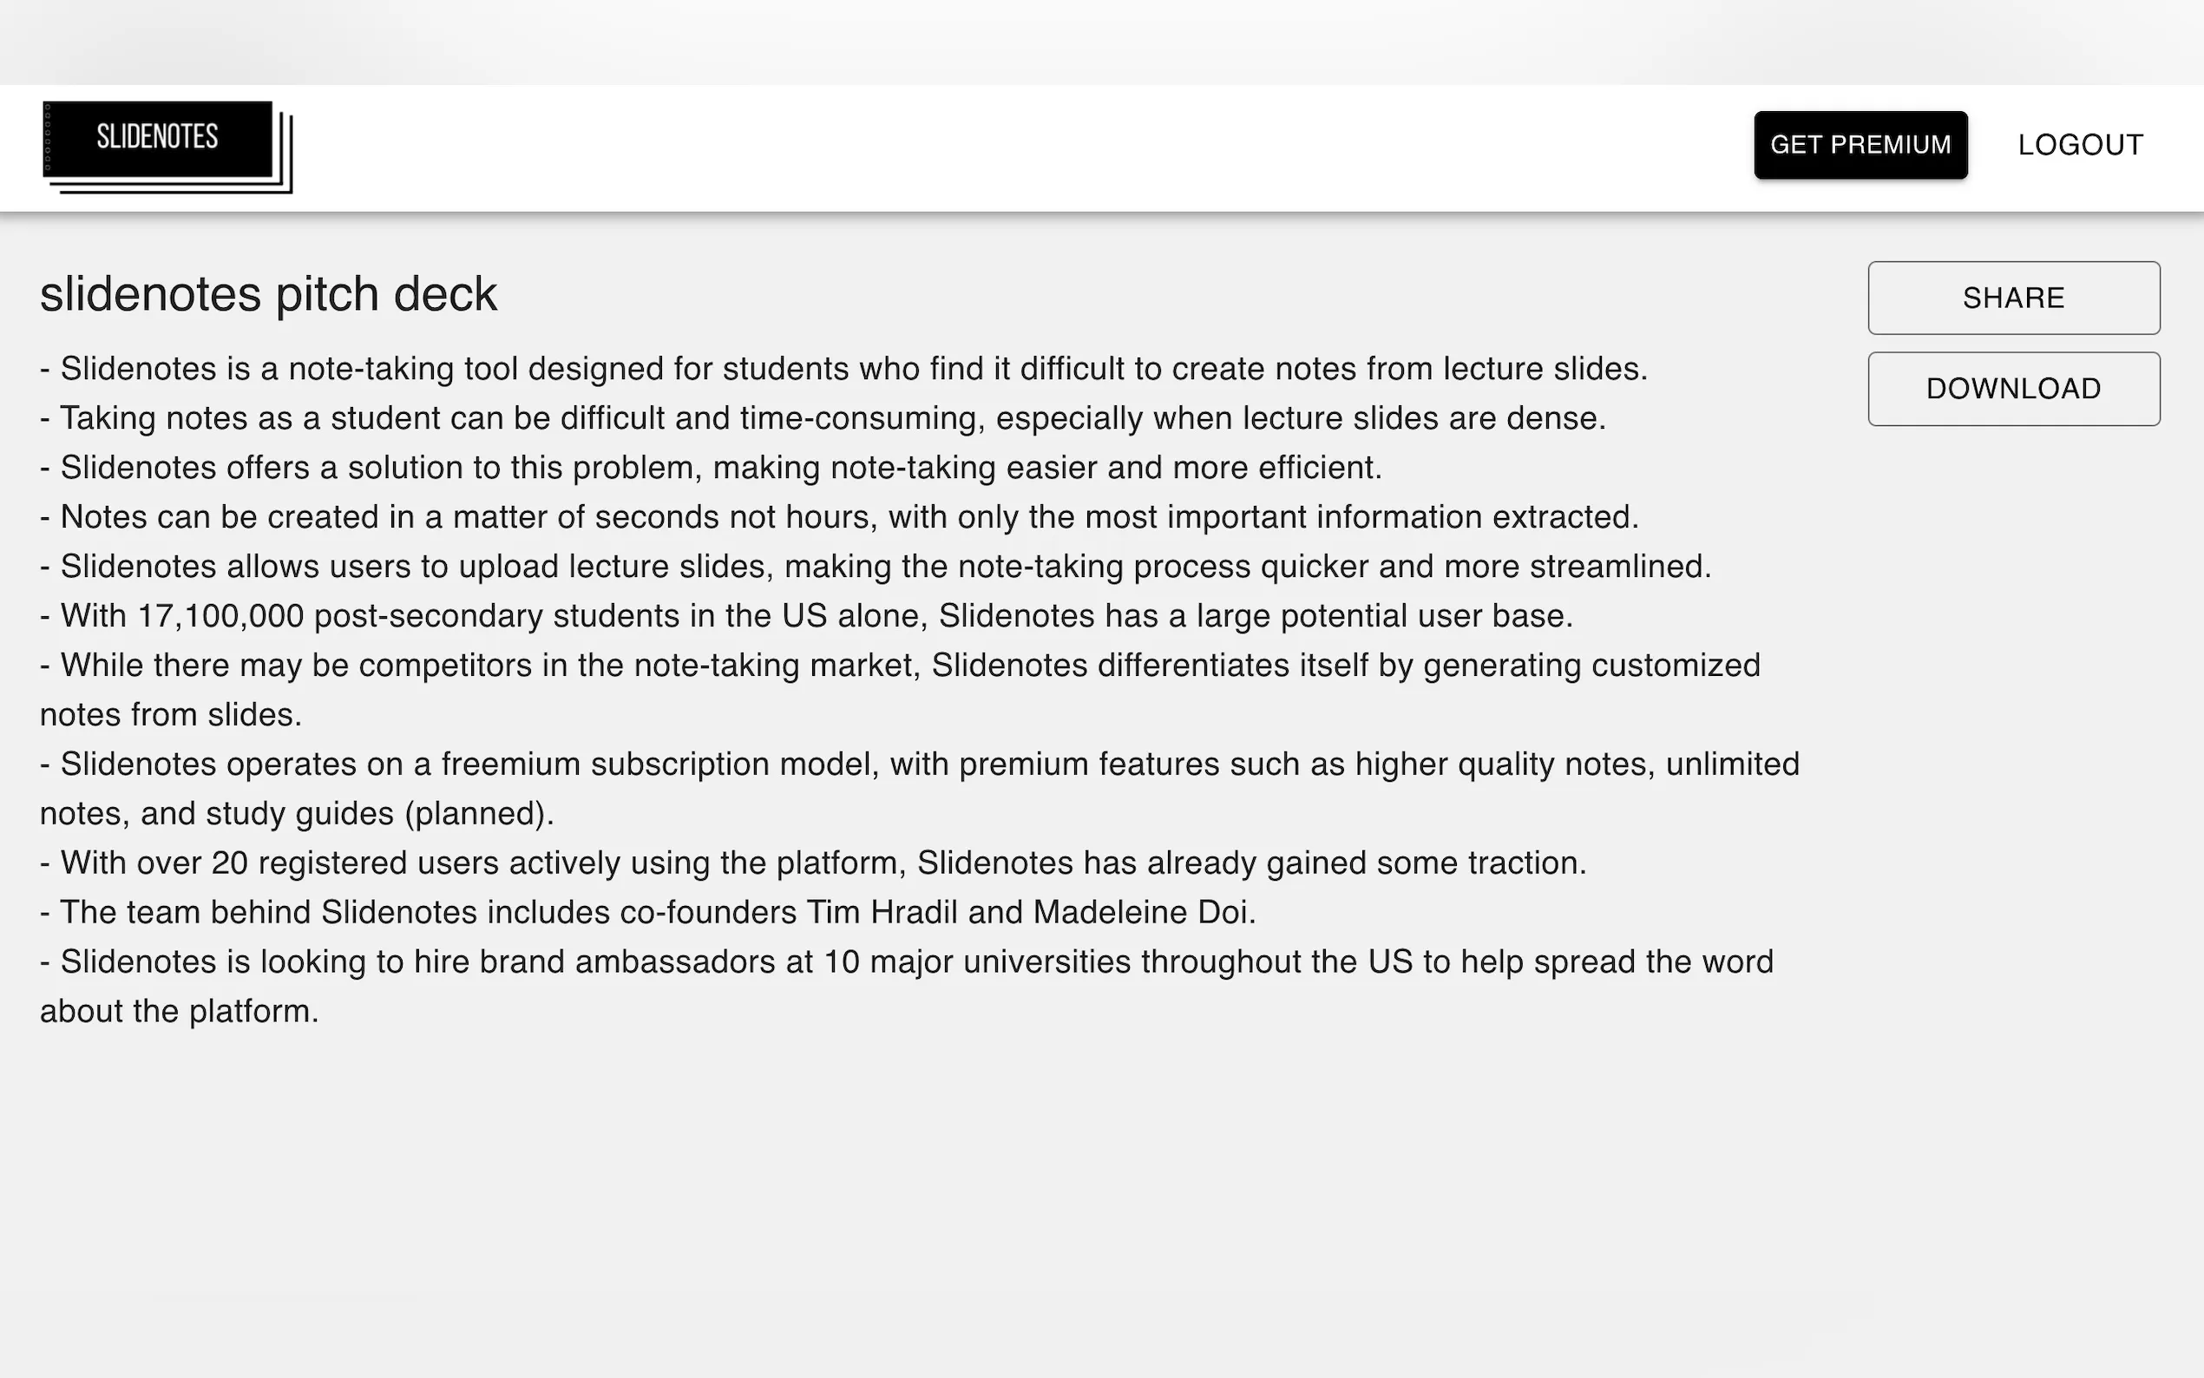Click the line about uploading lecture slides
Image resolution: width=2204 pixels, height=1378 pixels.
coord(876,566)
